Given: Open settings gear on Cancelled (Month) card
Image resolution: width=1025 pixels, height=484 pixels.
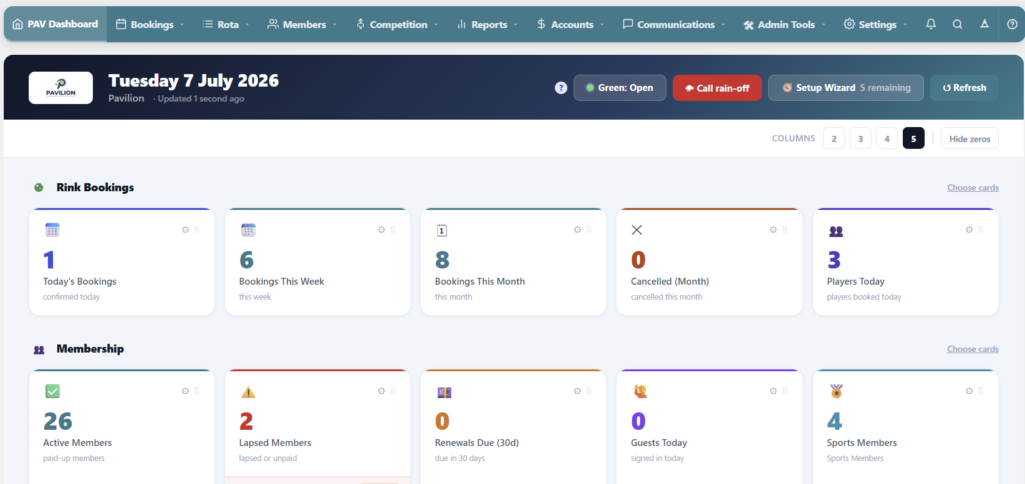Looking at the screenshot, I should 773,230.
